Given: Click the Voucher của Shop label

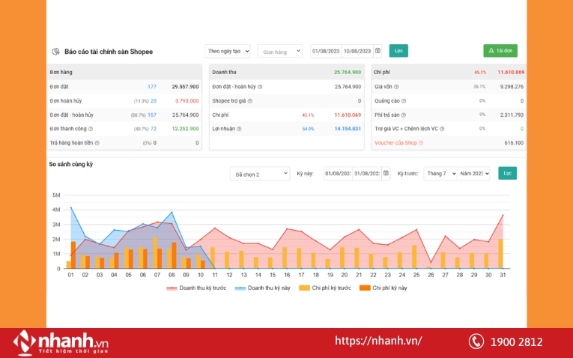Looking at the screenshot, I should tap(395, 143).
